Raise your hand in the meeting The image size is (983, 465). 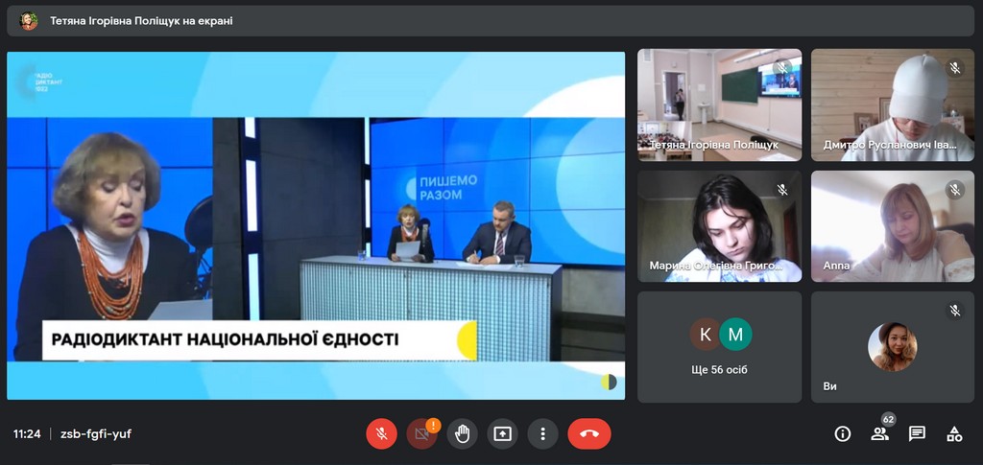(x=462, y=433)
